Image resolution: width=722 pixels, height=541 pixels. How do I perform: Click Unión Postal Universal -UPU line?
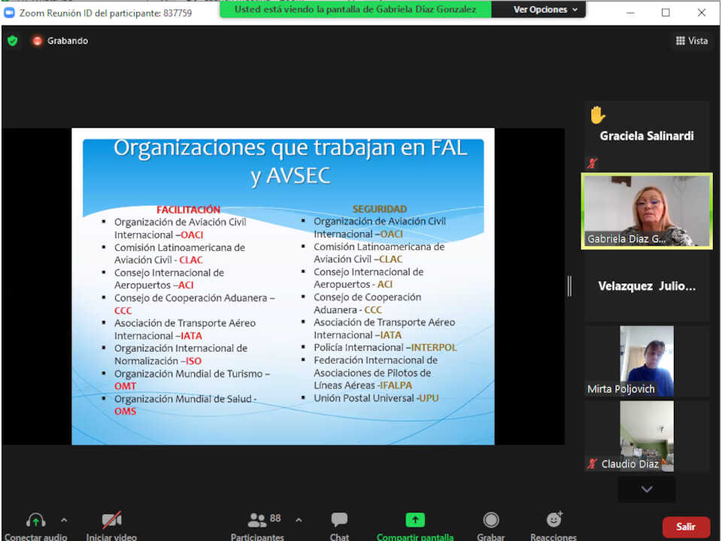[x=376, y=398]
